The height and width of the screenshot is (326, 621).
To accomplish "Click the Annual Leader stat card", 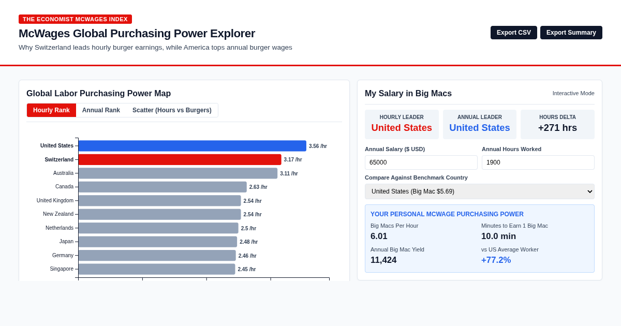I will click(x=480, y=124).
